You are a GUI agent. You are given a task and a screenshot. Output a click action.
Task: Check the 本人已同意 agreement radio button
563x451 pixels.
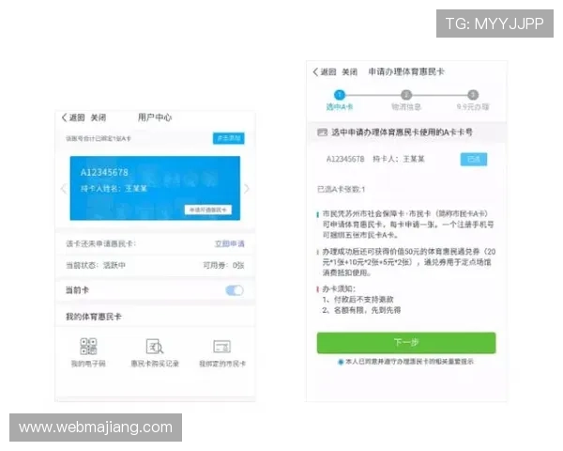click(x=341, y=362)
